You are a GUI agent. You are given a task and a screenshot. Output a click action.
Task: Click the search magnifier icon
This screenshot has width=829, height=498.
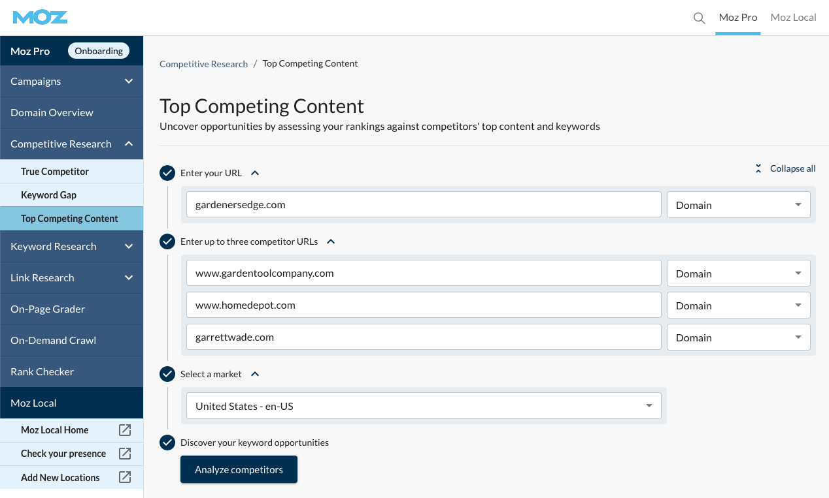pos(699,18)
